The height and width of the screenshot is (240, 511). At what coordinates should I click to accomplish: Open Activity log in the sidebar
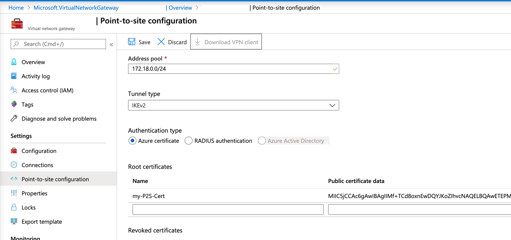point(36,76)
